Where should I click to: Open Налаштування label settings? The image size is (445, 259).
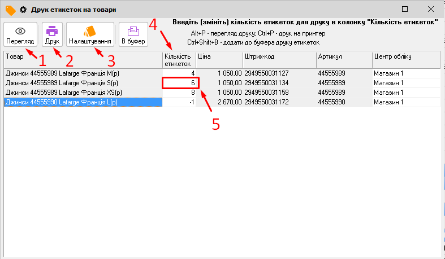(x=90, y=32)
